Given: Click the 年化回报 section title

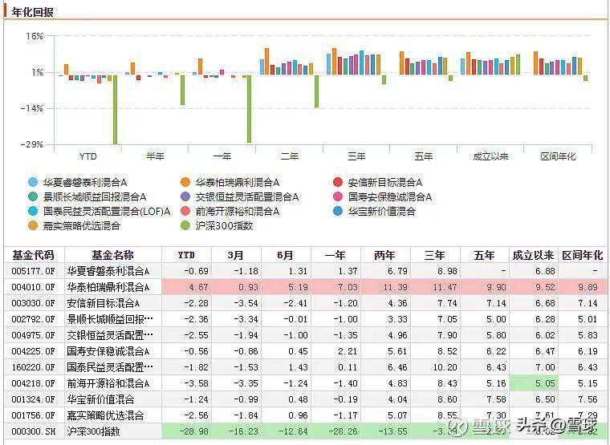Looking at the screenshot, I should 33,12.
